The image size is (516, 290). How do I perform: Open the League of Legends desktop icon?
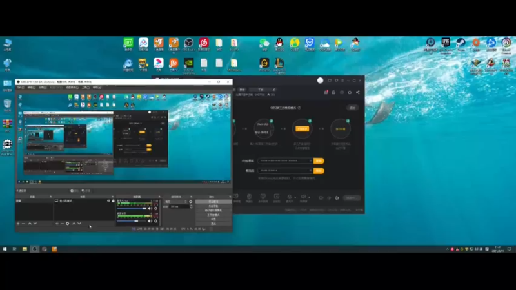pos(279,65)
